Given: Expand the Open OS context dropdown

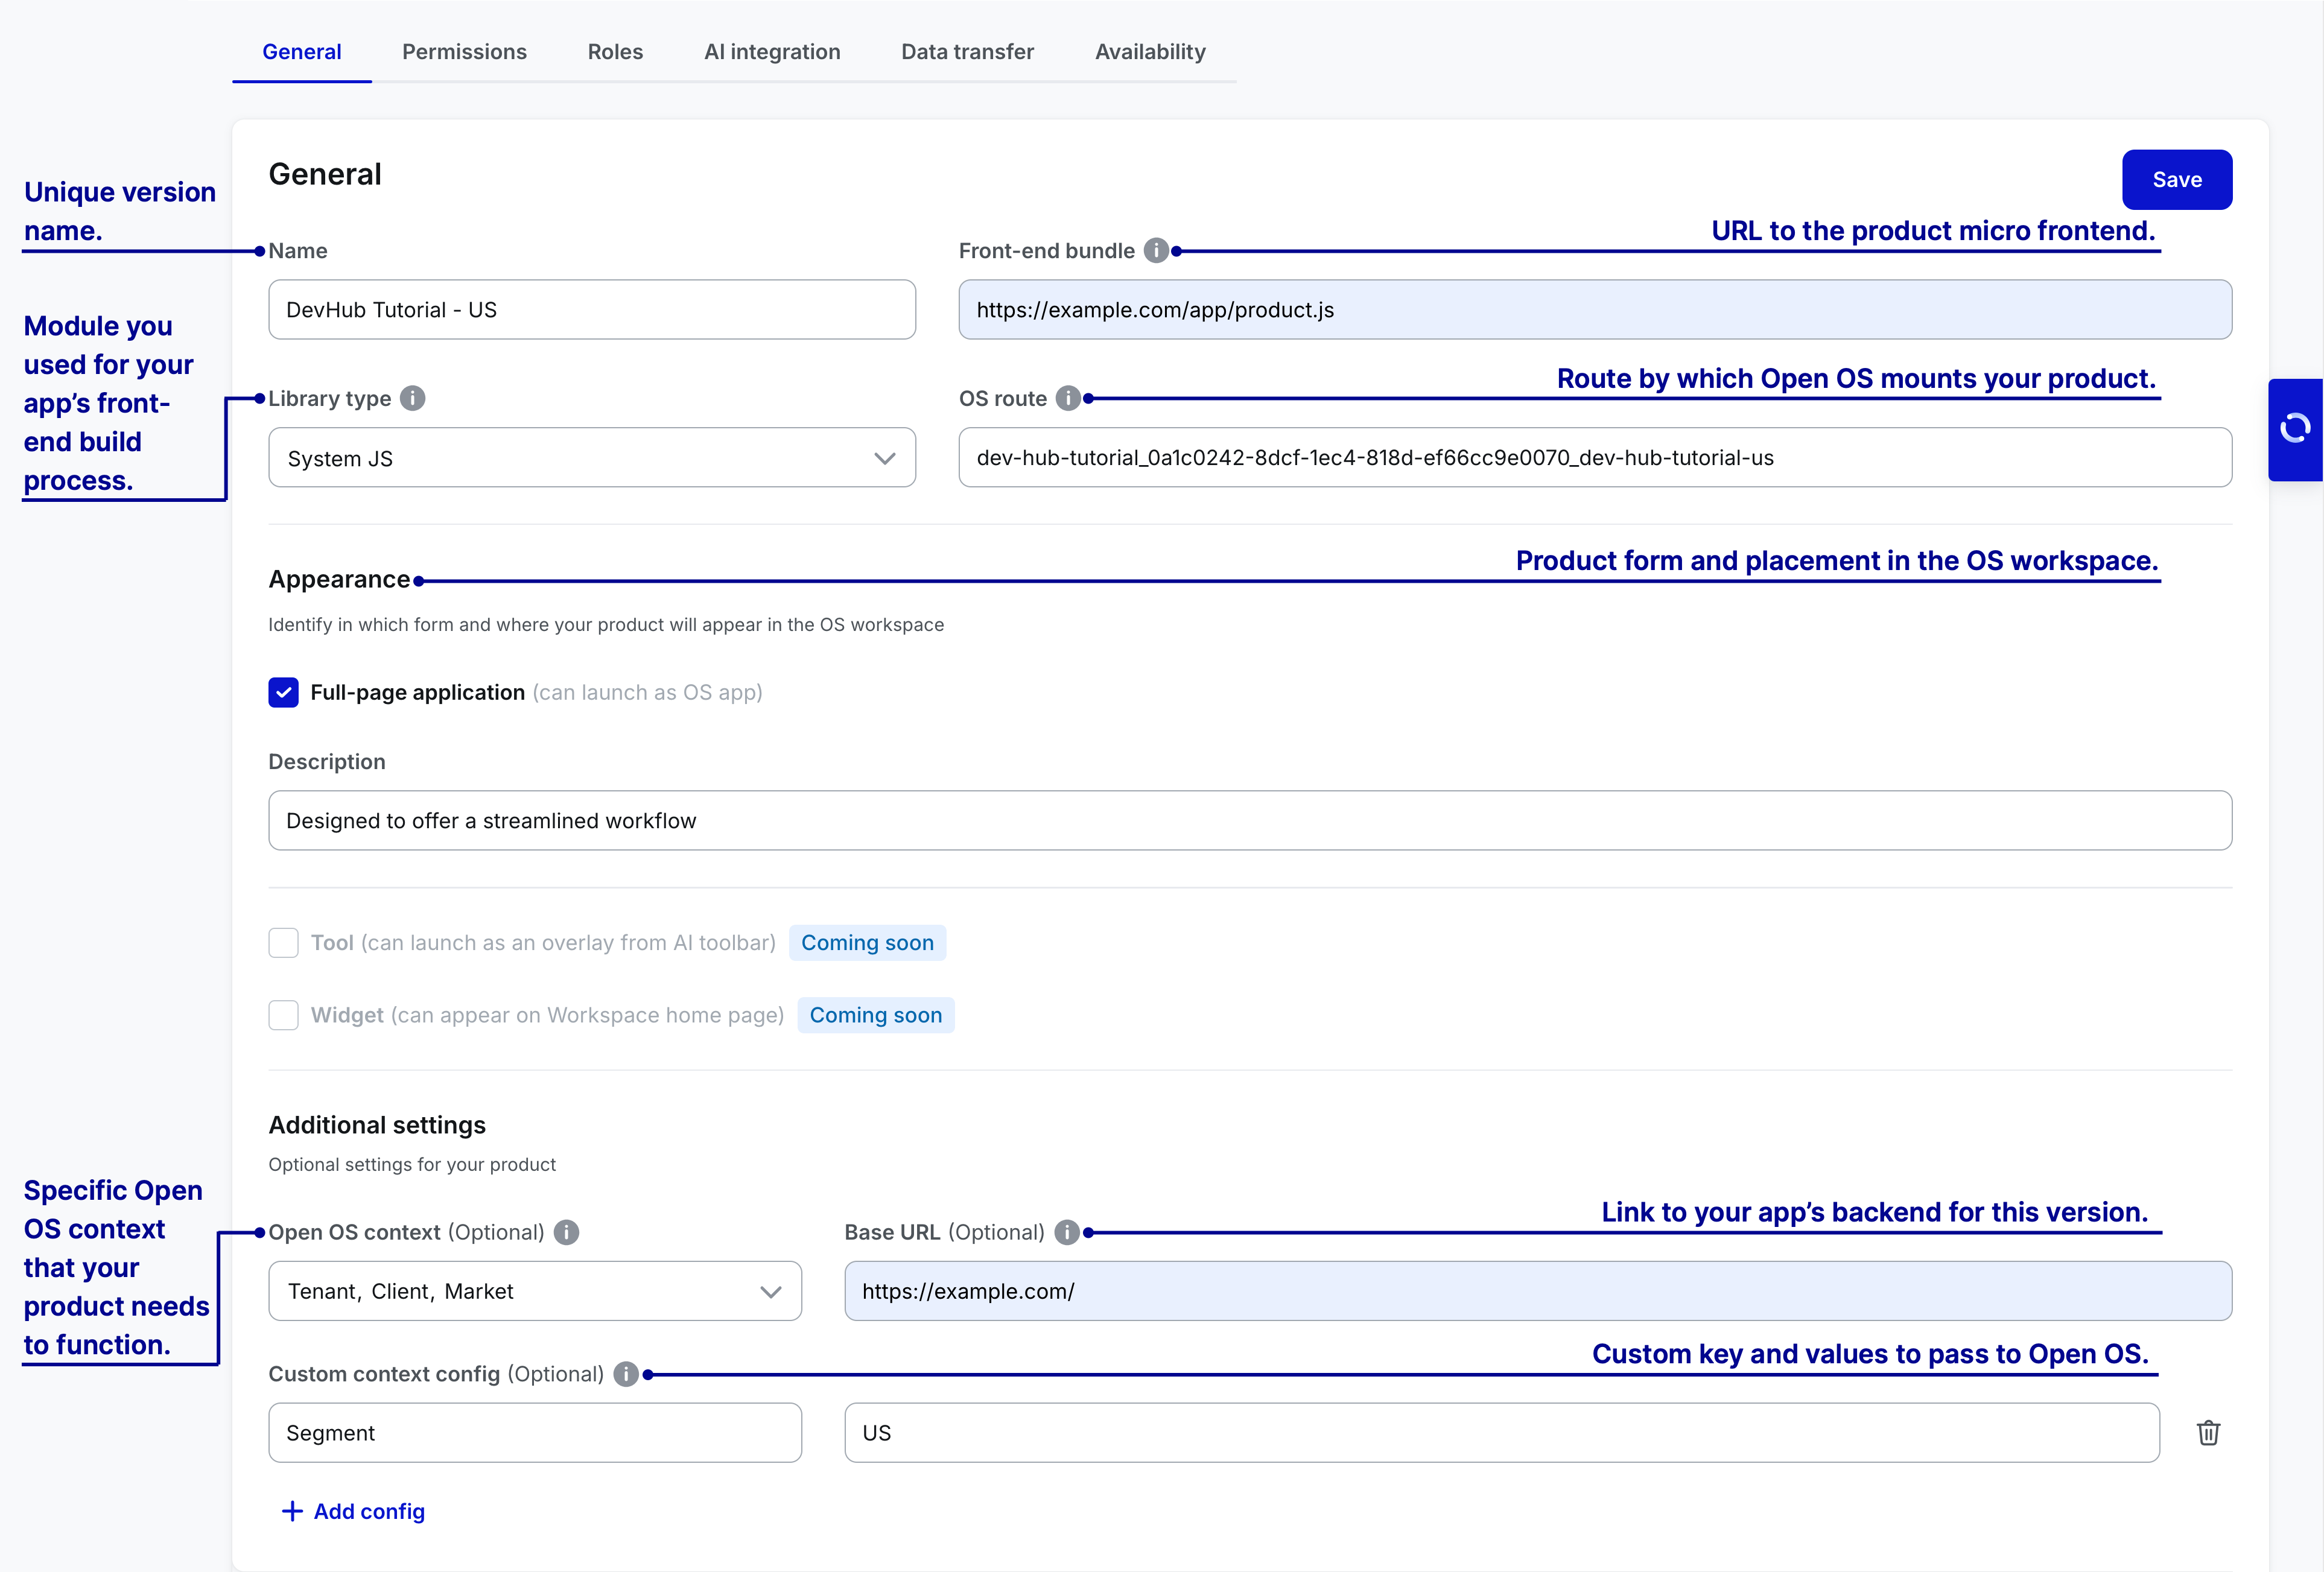Looking at the screenshot, I should pyautogui.click(x=535, y=1291).
